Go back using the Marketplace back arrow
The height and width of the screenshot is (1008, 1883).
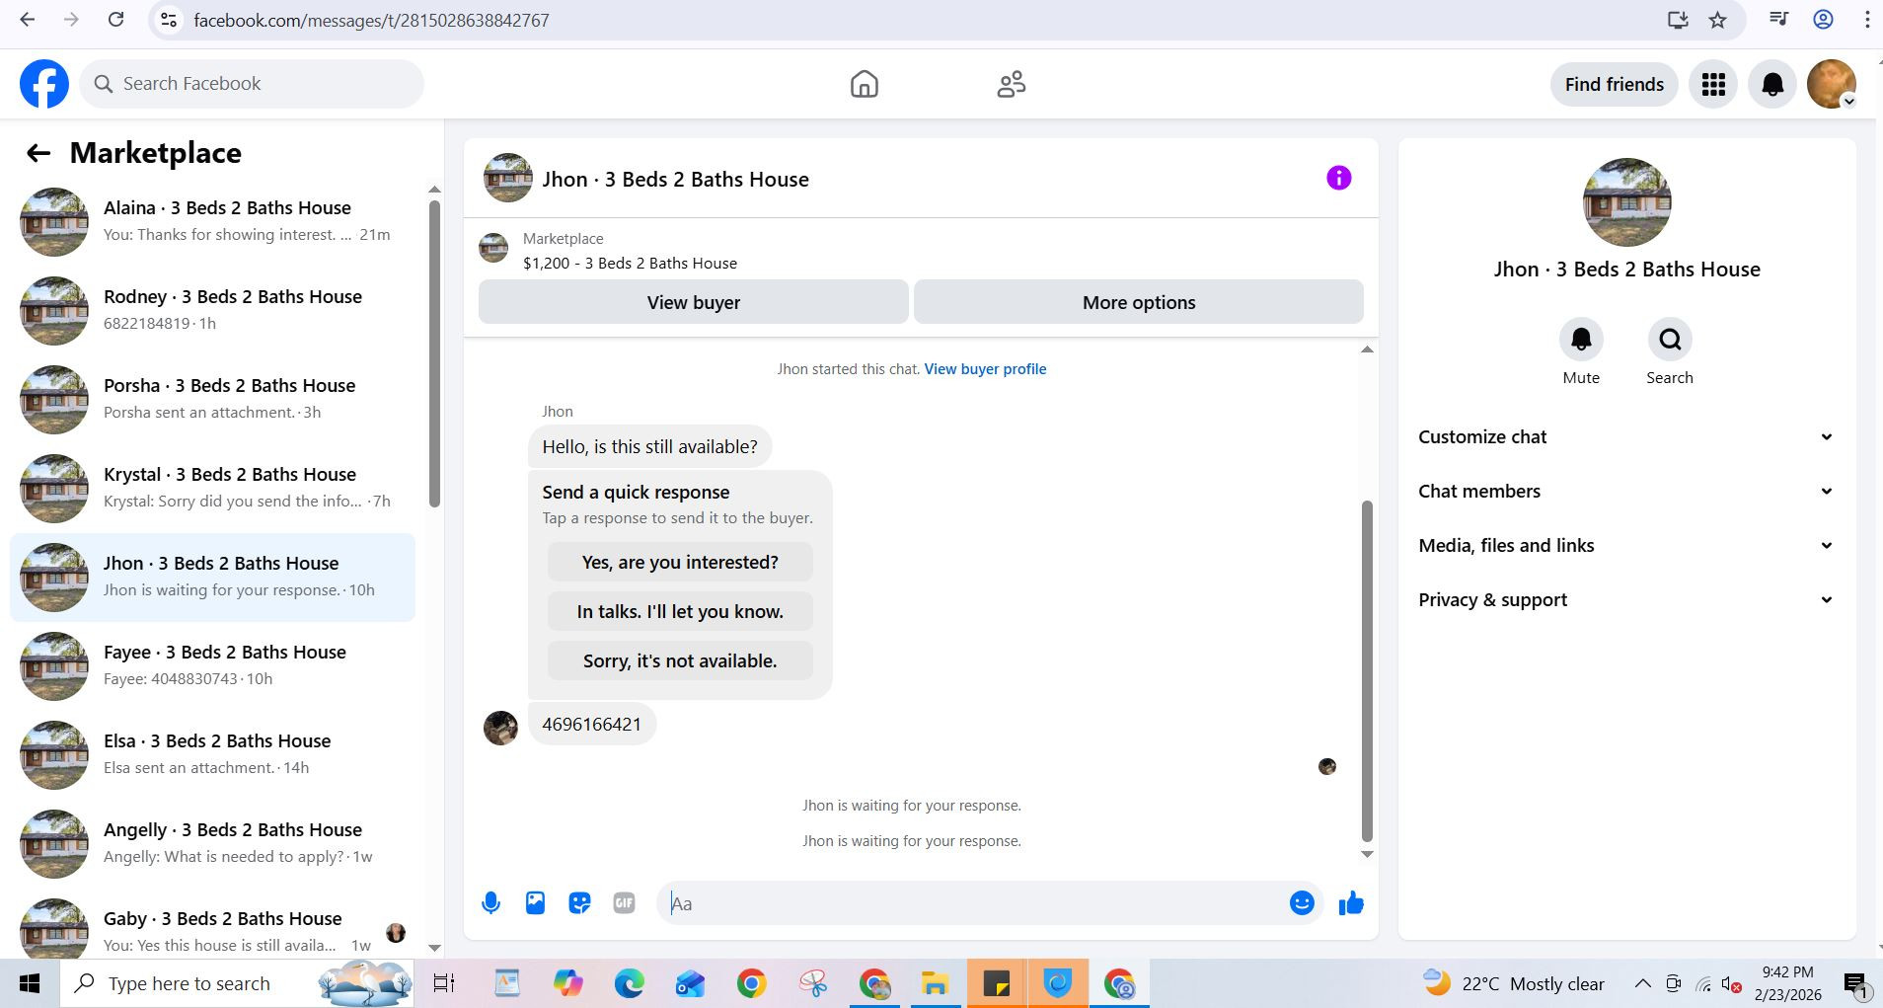[38, 153]
